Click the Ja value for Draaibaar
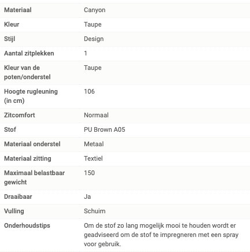Screen dimensions: 250x252 87,197
